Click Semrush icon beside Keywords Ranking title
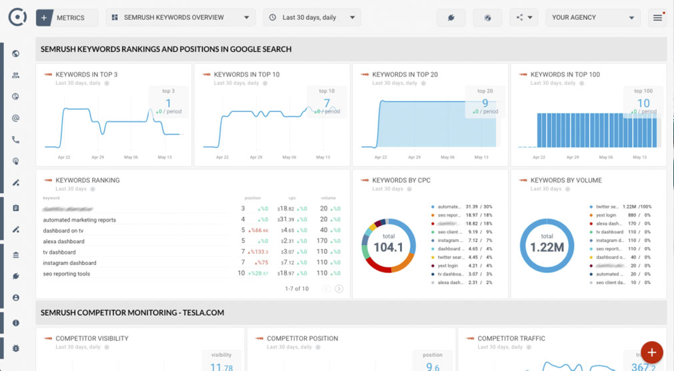 pos(48,181)
